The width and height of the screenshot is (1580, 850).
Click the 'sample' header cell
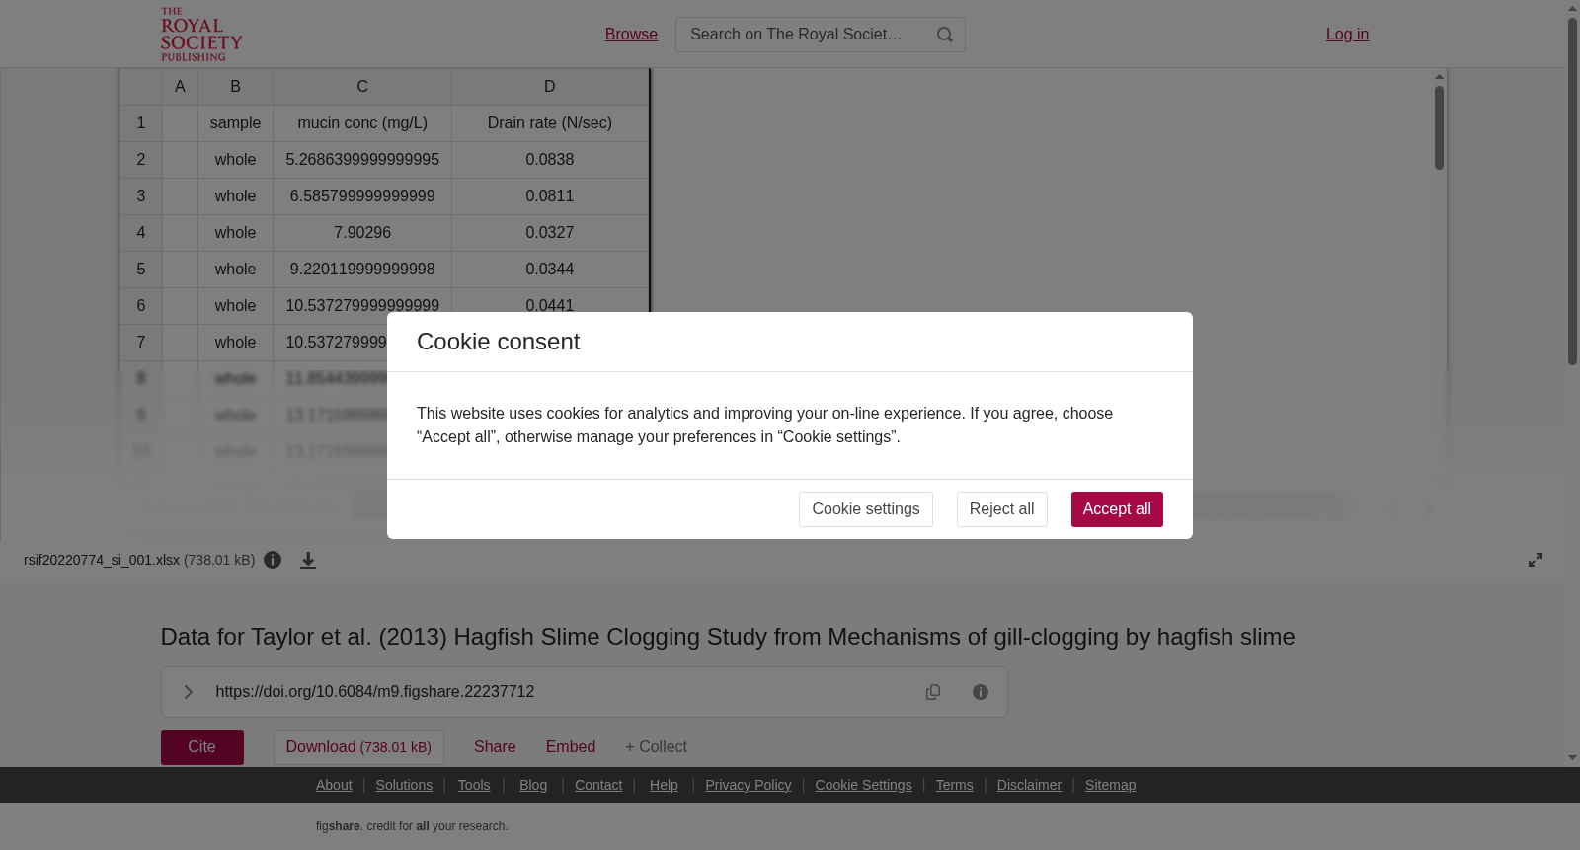(235, 123)
